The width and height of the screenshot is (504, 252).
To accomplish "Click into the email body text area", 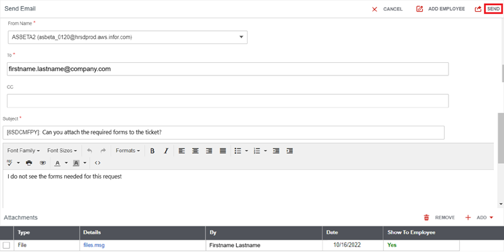I will click(248, 189).
